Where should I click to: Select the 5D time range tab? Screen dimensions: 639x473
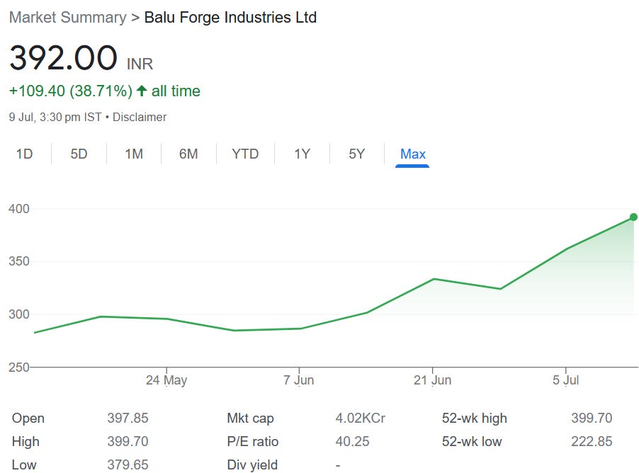[x=79, y=154]
